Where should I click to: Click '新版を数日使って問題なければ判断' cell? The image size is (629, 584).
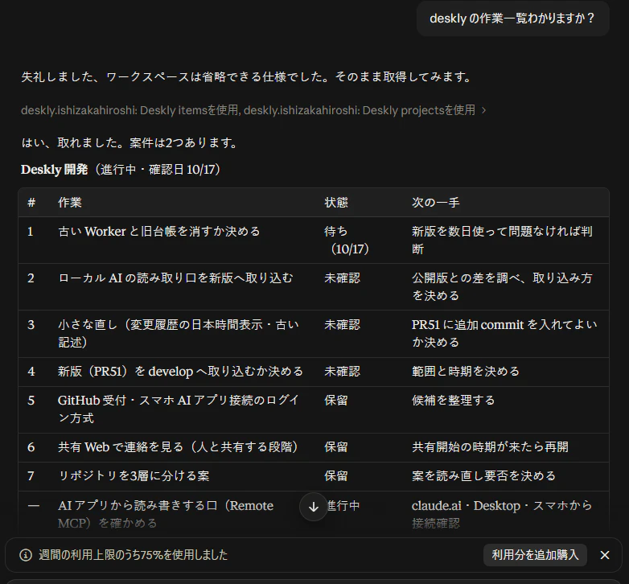click(x=502, y=241)
